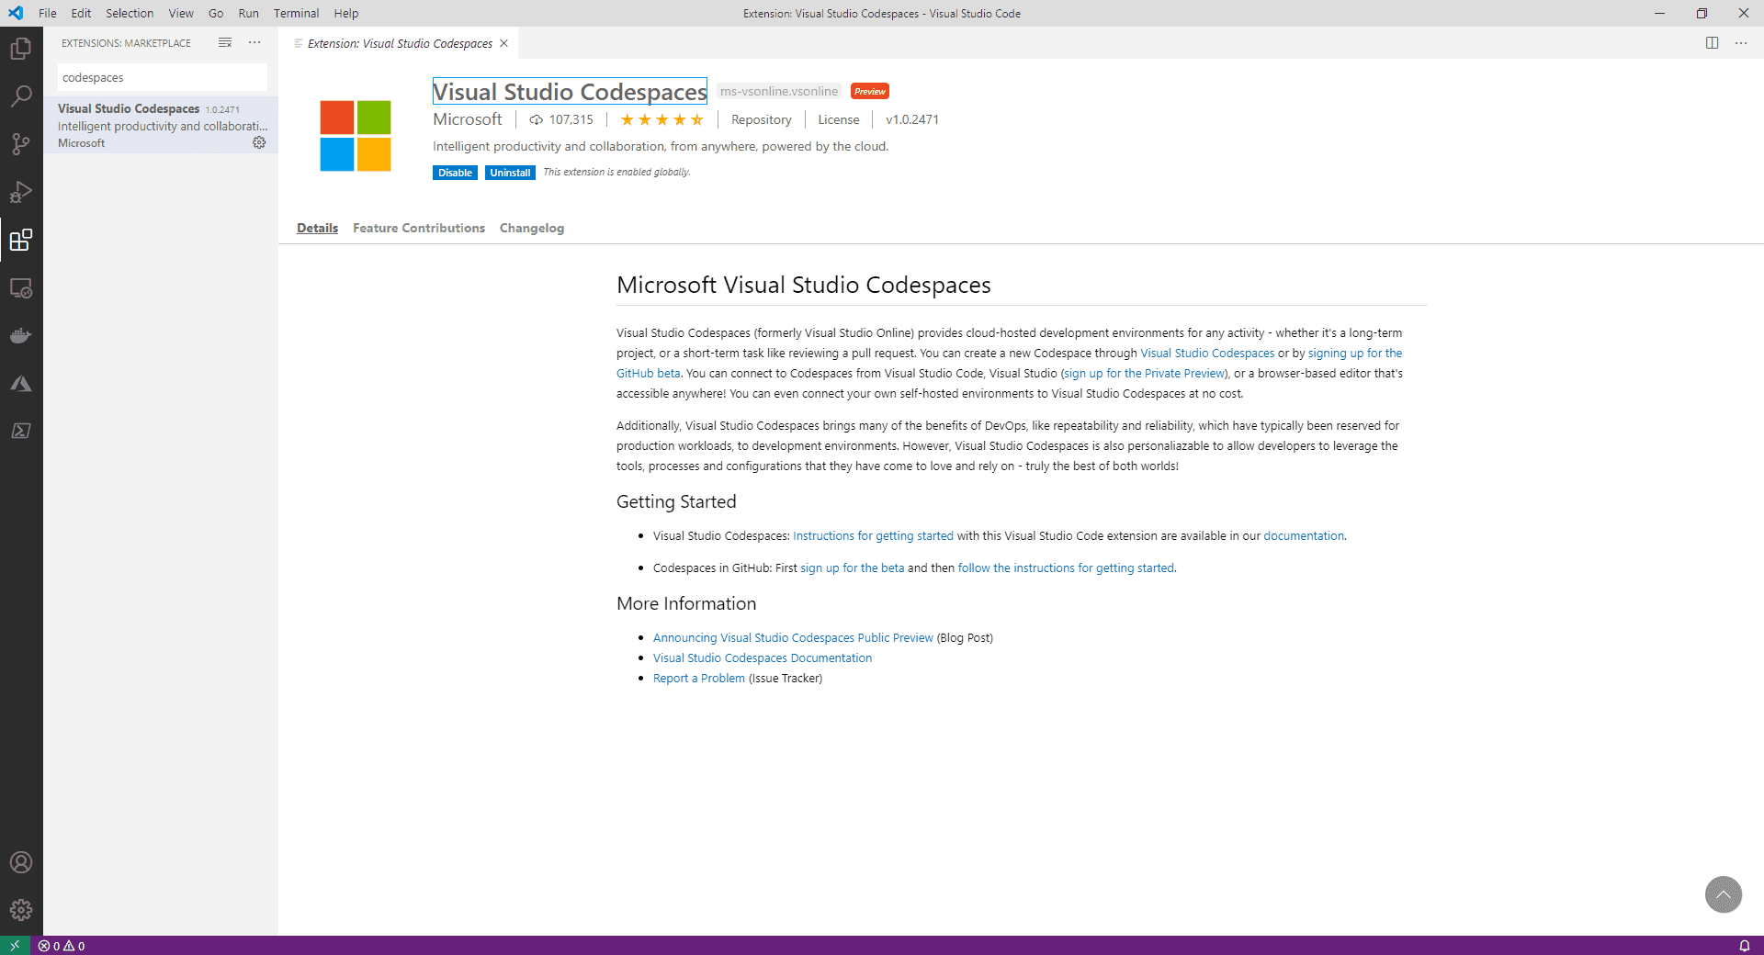
Task: Open Extensions panel more actions menu
Action: 254,43
